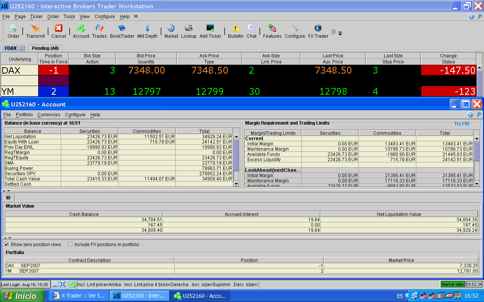Click the Cancel order toolbar icon
Viewport: 484px width, 302px height.
tap(59, 28)
